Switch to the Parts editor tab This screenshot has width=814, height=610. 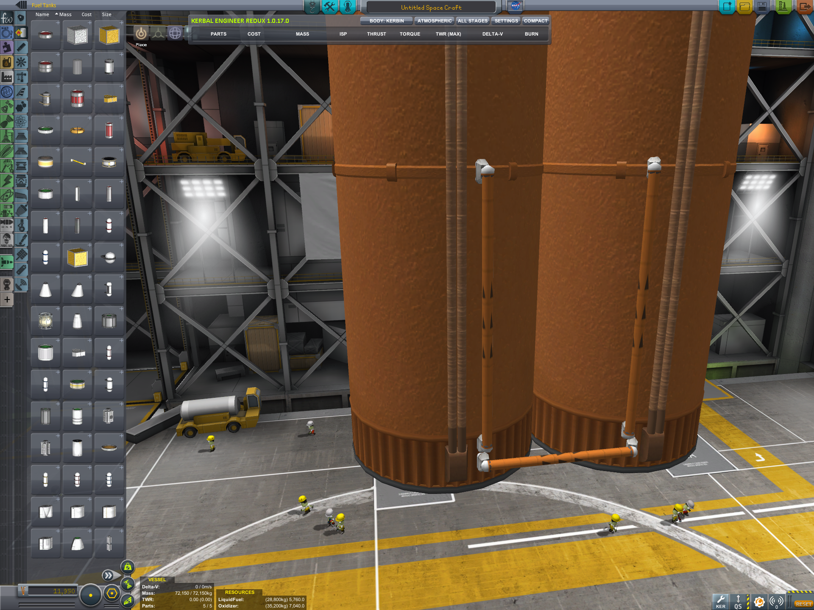tap(312, 6)
